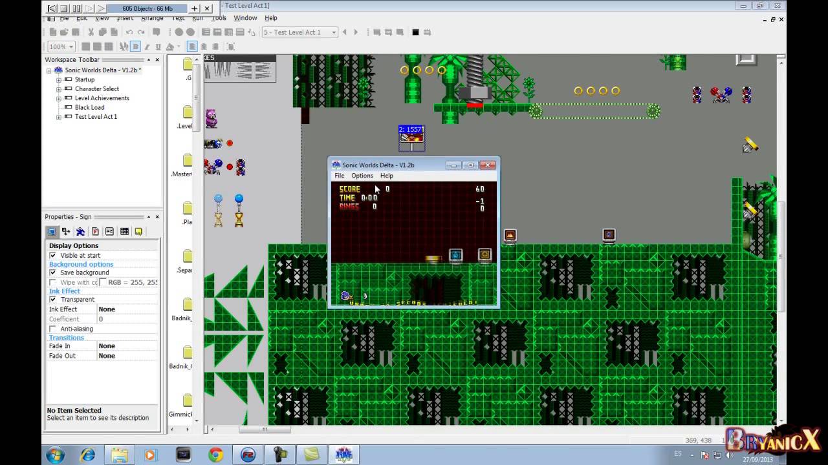This screenshot has height=465, width=828.
Task: Uncheck the 'Visible at start' checkbox
Action: [53, 255]
